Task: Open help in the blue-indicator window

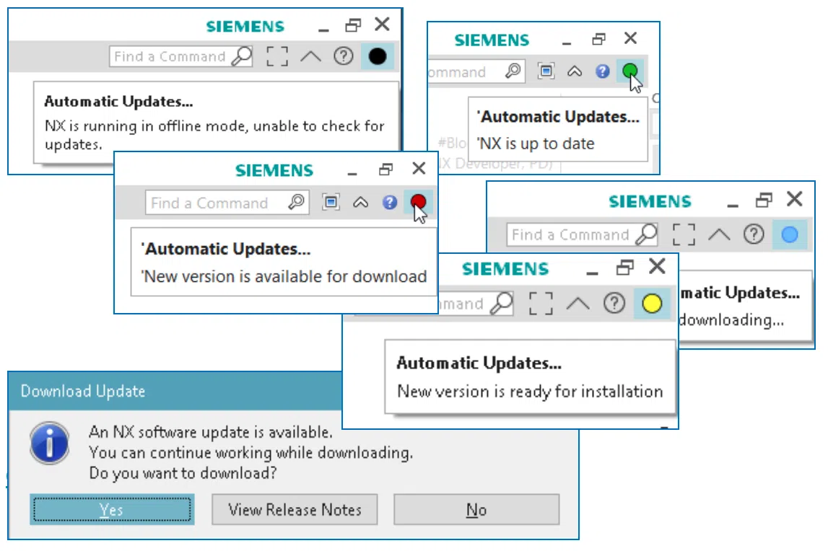Action: 754,234
